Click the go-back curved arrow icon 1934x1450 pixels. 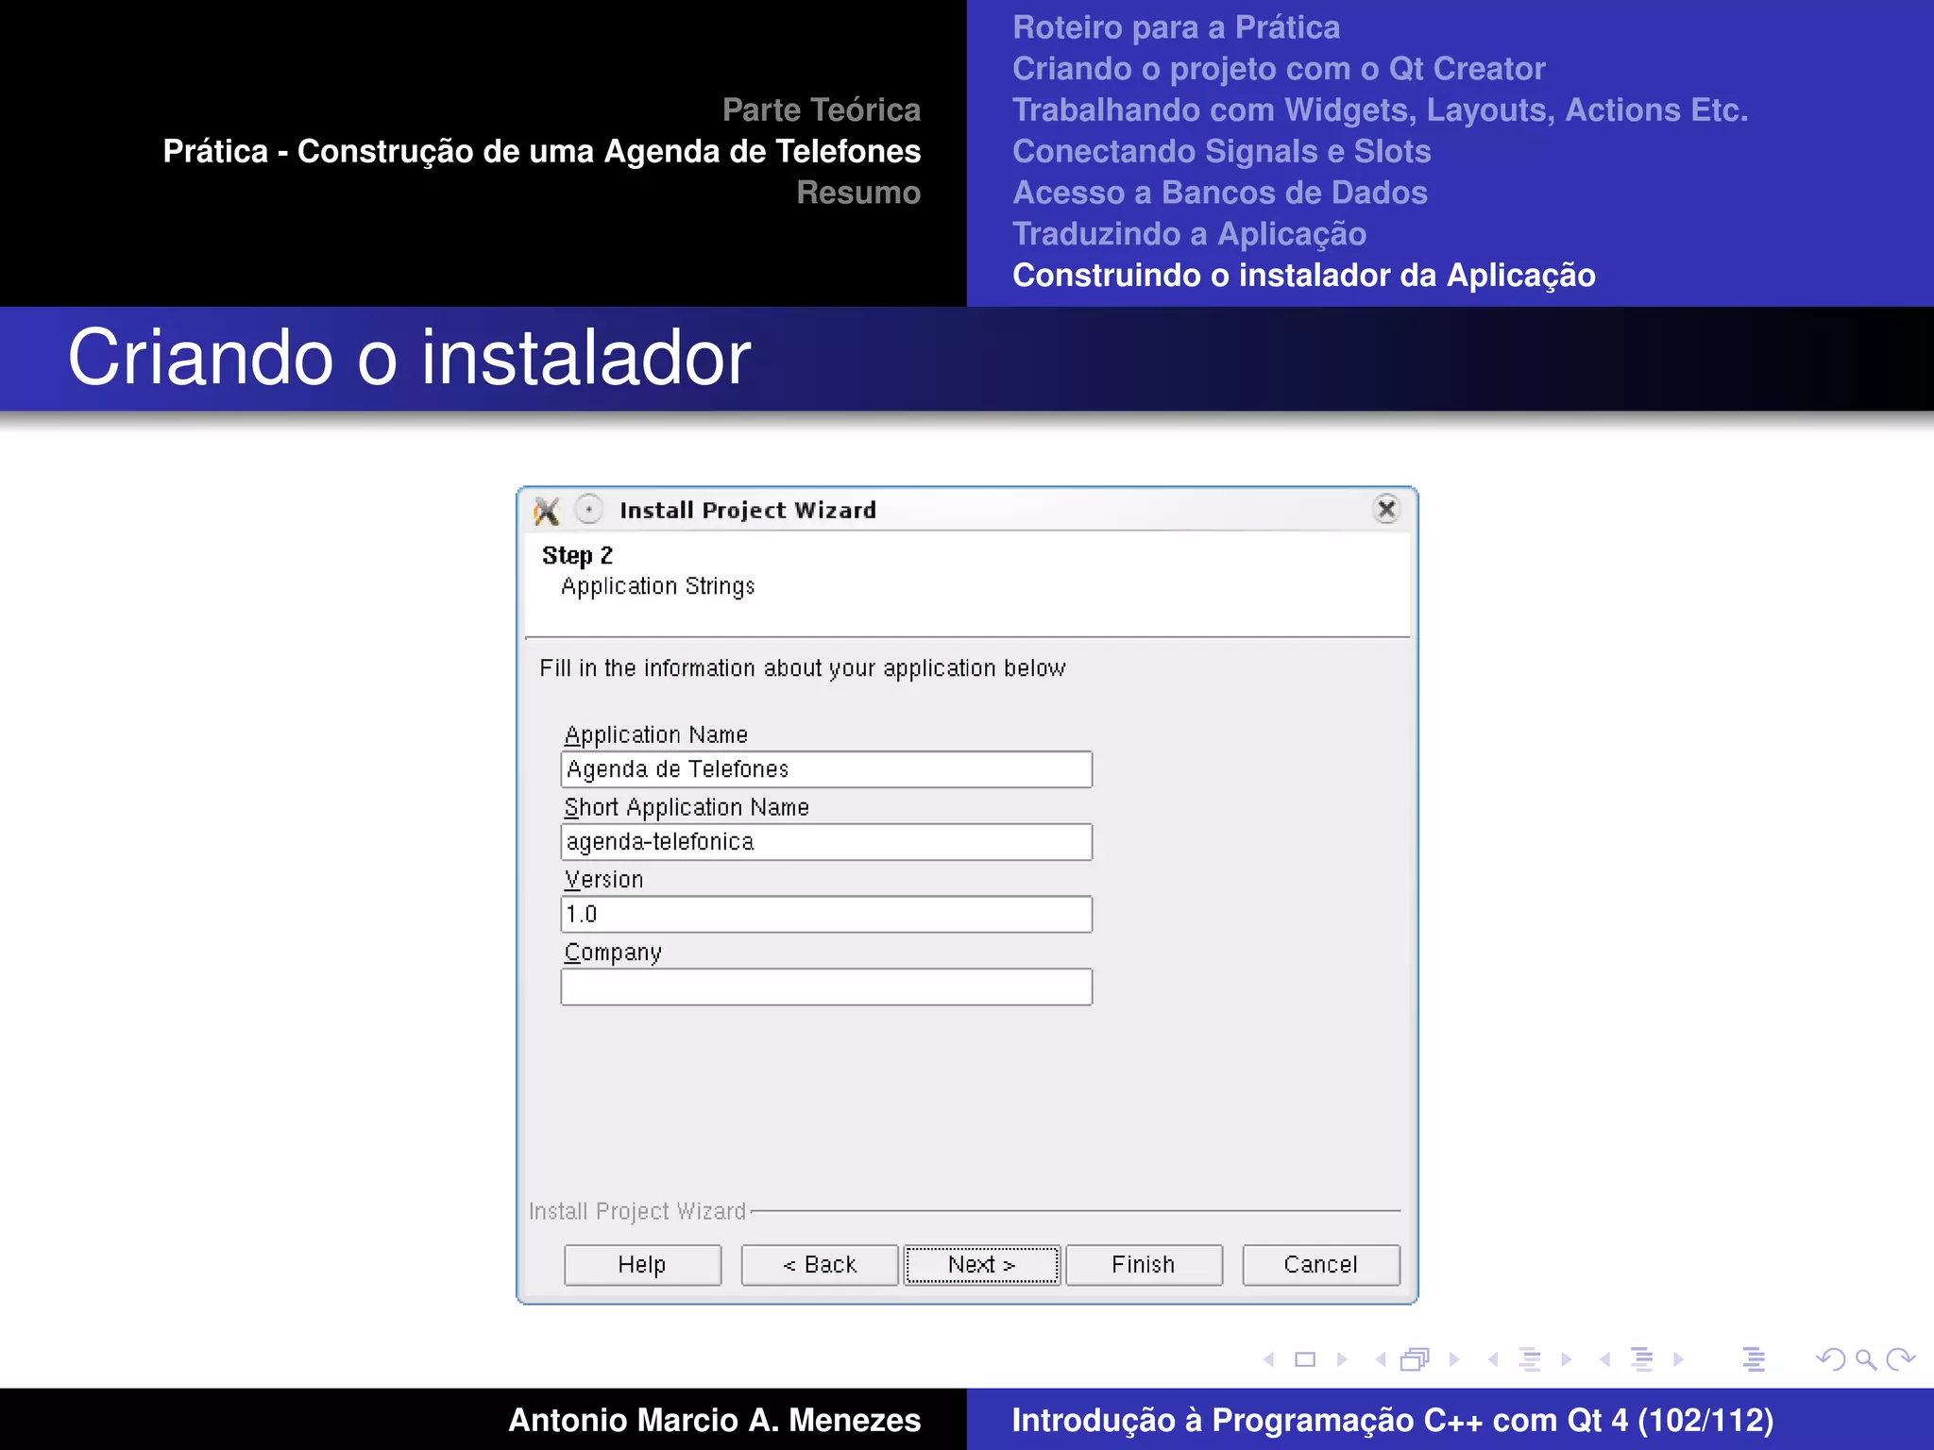tap(1831, 1359)
